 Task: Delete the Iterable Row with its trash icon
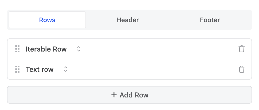coord(241,49)
